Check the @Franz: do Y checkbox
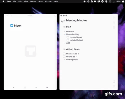The width and height of the screenshot is (125, 99). pyautogui.click(x=64, y=57)
